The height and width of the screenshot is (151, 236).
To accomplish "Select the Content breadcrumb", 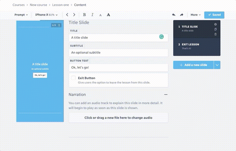I will coord(80,5).
